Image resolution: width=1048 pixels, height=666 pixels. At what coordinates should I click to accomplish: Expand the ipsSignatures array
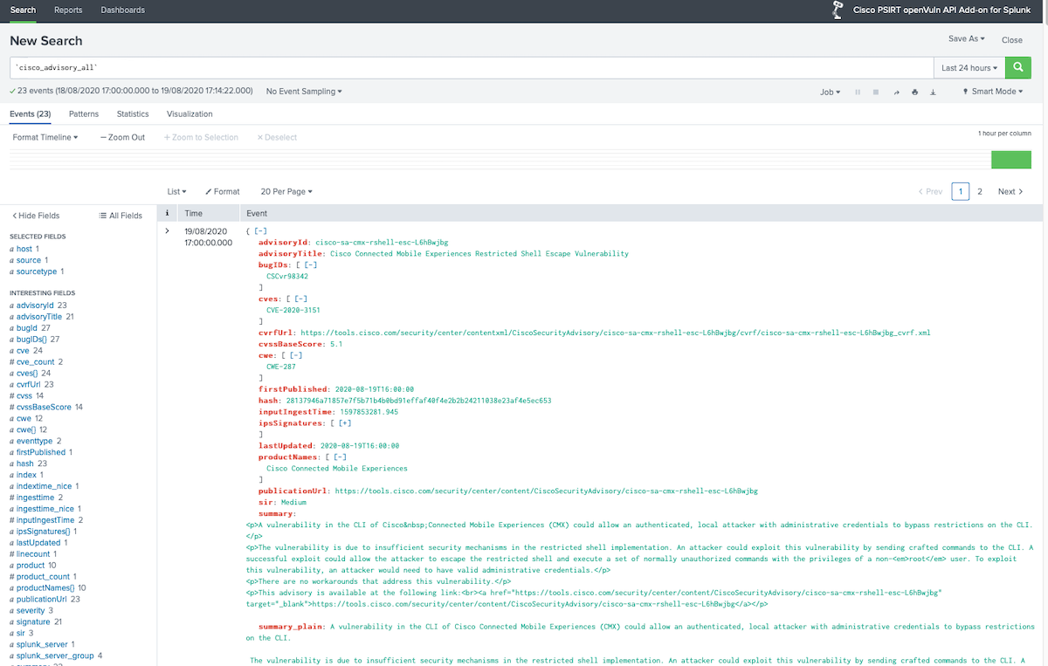tap(345, 422)
